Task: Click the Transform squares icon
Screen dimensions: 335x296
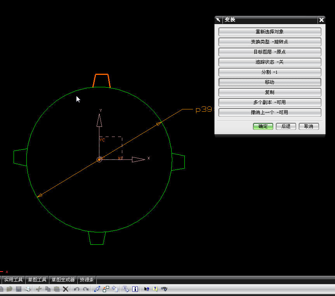Action: point(106,289)
